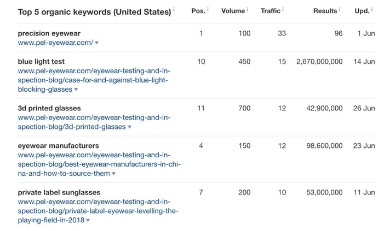
Task: Open the www.pel-eyewear.com/ homepage link
Action: 55,43
